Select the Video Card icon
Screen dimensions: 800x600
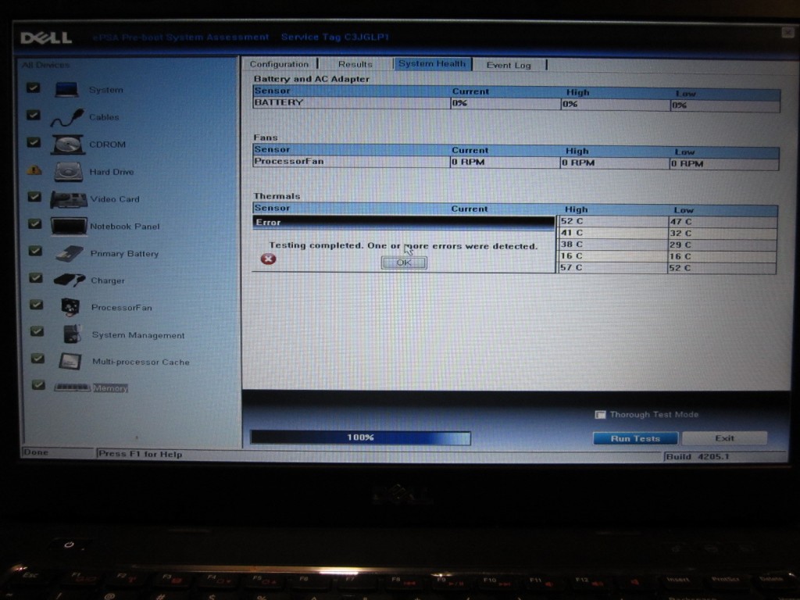[69, 199]
